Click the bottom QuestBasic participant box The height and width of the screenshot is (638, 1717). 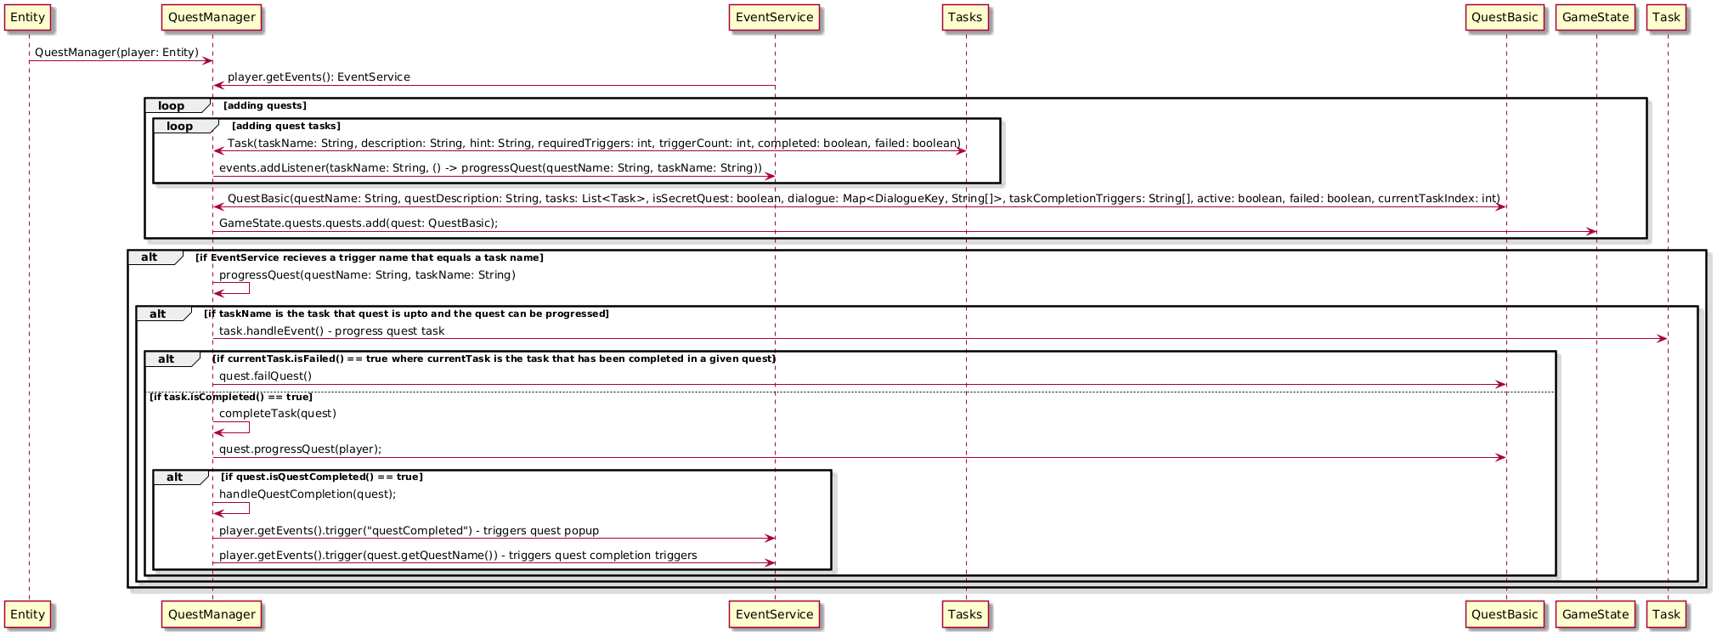(x=1505, y=613)
